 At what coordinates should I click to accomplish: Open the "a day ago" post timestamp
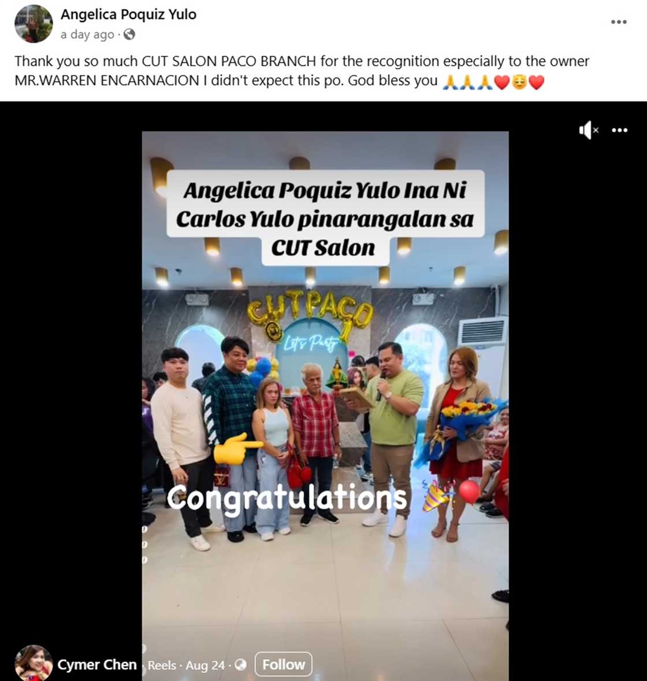(x=87, y=34)
